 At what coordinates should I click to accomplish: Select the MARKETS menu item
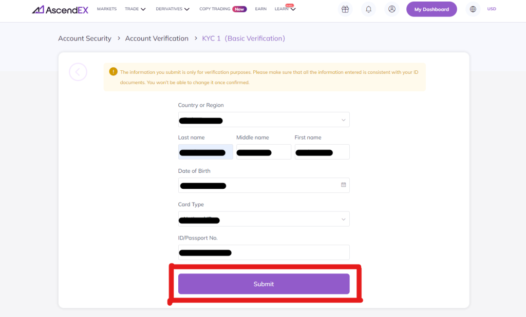coord(106,9)
